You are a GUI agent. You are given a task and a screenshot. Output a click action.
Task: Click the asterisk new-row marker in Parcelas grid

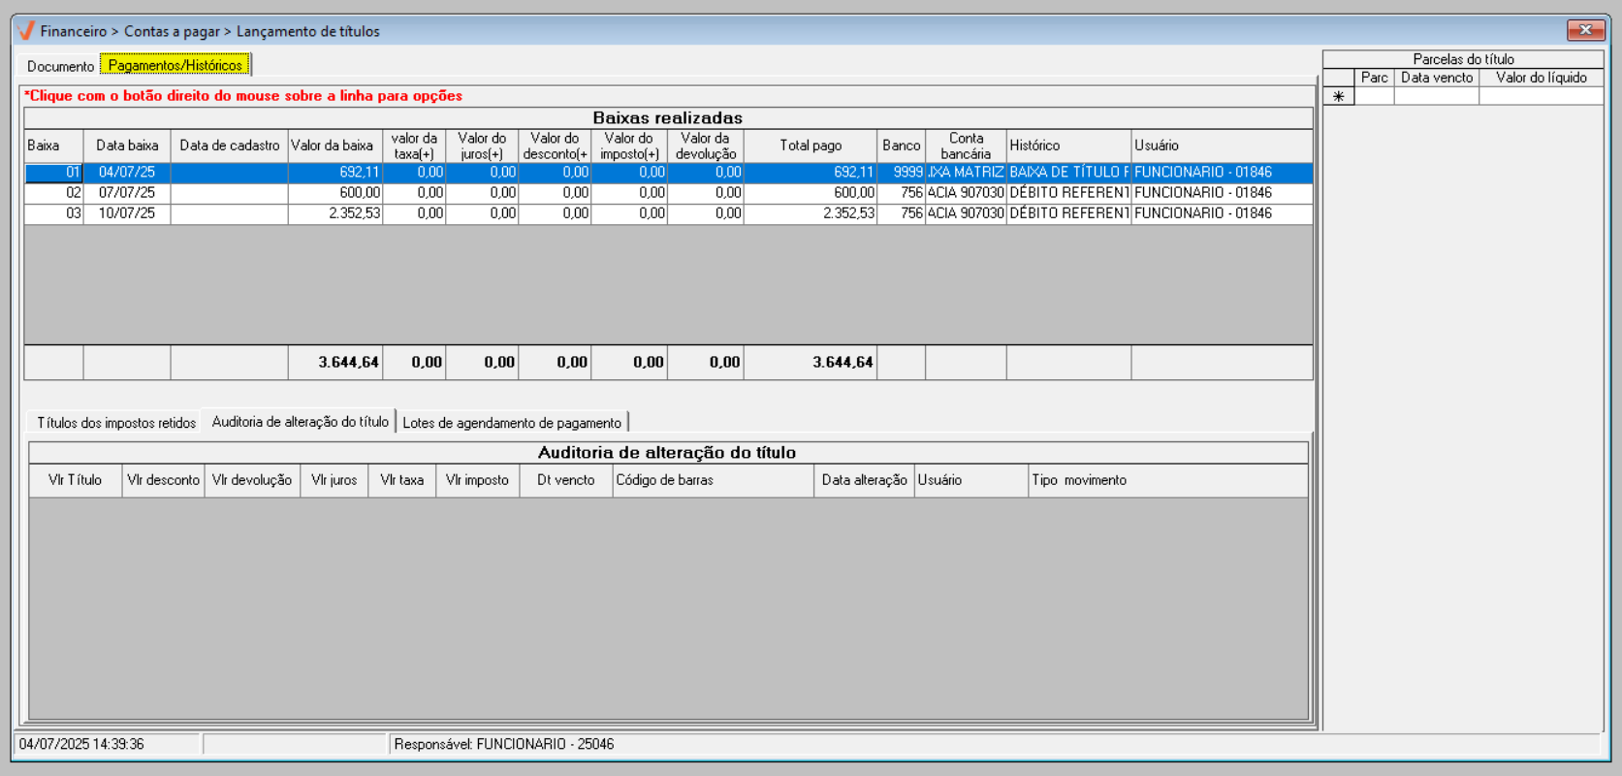coord(1338,96)
